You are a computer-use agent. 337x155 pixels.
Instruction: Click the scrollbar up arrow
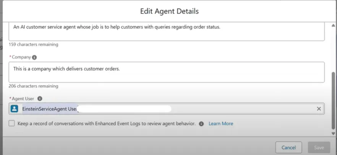334,25
